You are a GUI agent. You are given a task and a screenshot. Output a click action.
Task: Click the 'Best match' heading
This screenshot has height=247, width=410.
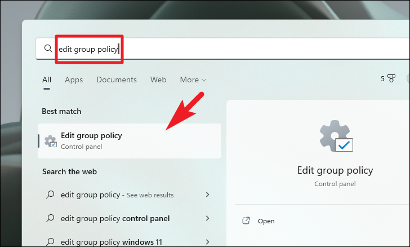[61, 111]
